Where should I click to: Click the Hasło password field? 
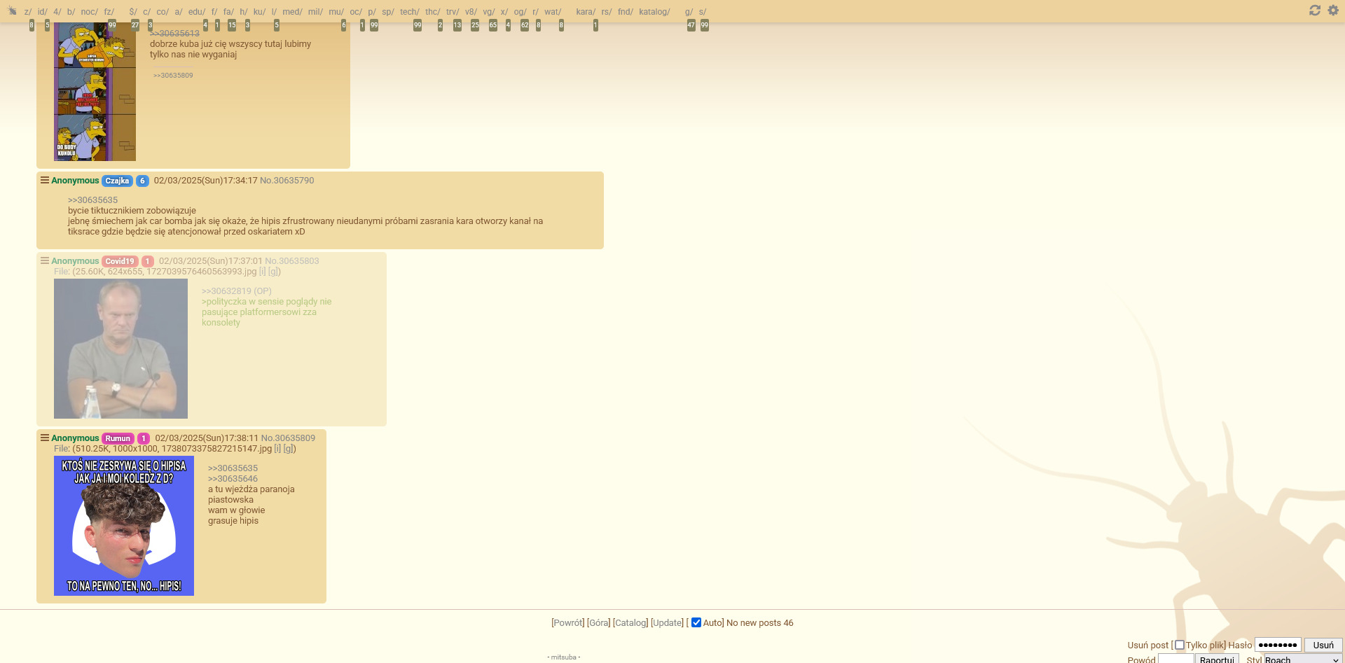click(1278, 645)
